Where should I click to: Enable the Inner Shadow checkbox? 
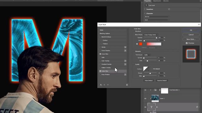coord(100,51)
